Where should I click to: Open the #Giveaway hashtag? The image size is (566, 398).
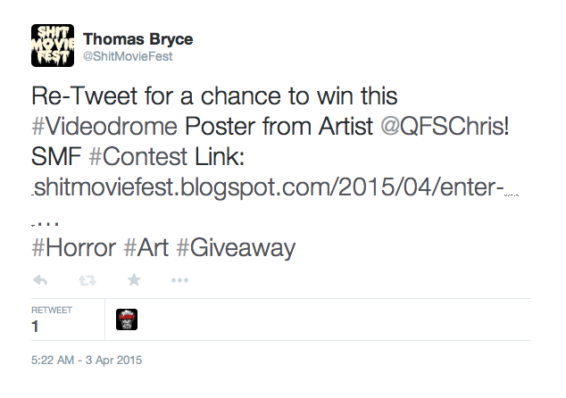point(236,248)
